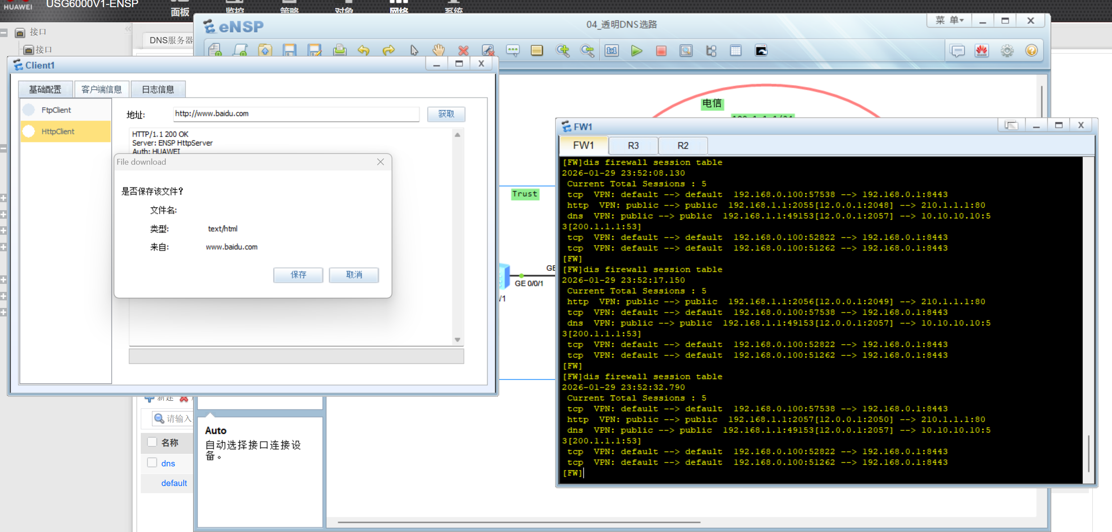Click the FW1 terminal vertical scrollbar

point(1088,453)
